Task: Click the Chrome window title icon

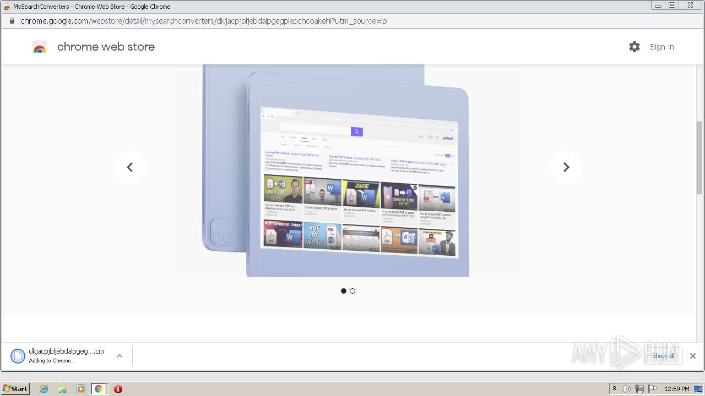Action: pos(7,7)
